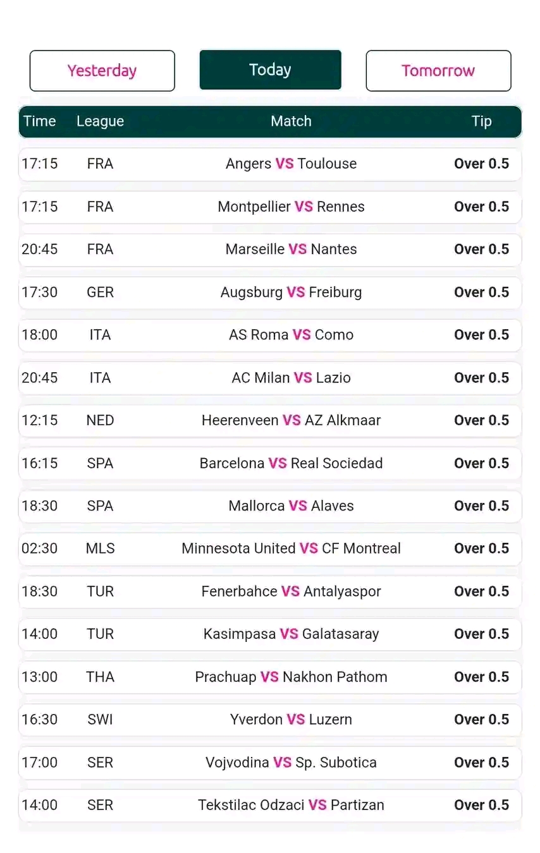Open the Augsburg VS Freiburg row
Viewport: 540px width, 853px height.
[270, 293]
